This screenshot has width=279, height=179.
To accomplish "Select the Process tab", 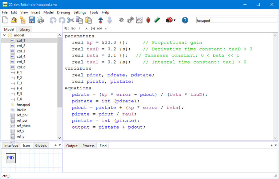I will (88, 146).
